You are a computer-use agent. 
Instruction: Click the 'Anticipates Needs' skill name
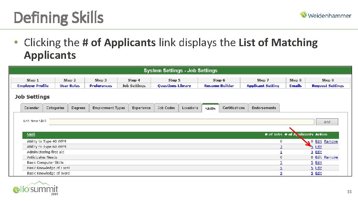coord(42,157)
